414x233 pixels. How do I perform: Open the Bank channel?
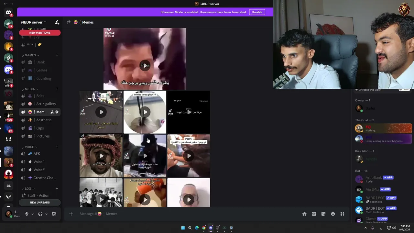(40, 62)
